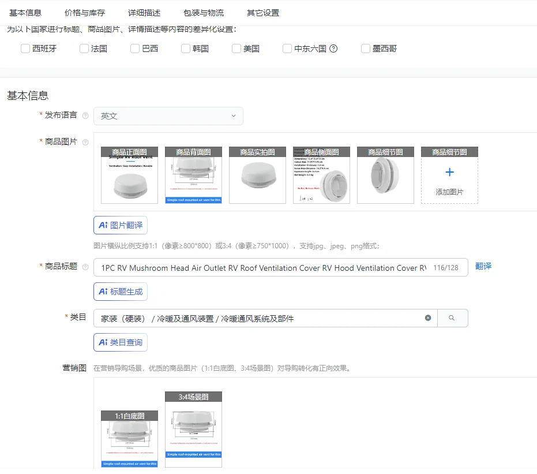Viewport: 537px width, 474px height.
Task: Check the 西班牙 country checkbox
Action: (25, 48)
